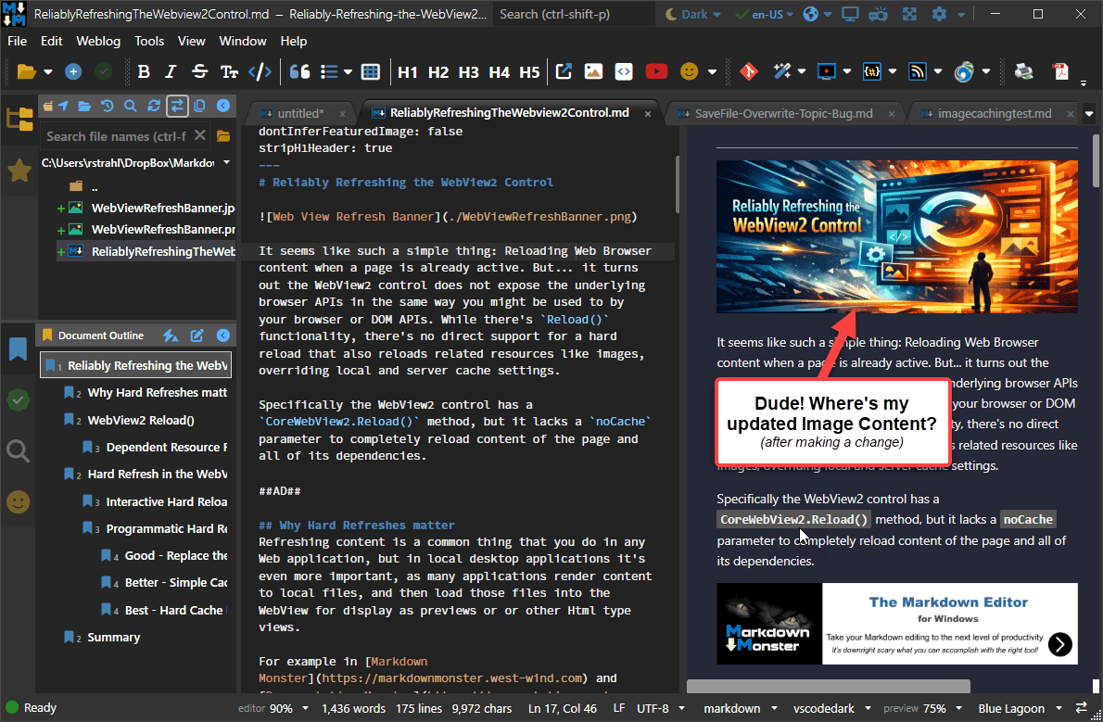Click the Markdown Monster ad arrow button
Image resolution: width=1103 pixels, height=722 pixels.
(x=1060, y=643)
